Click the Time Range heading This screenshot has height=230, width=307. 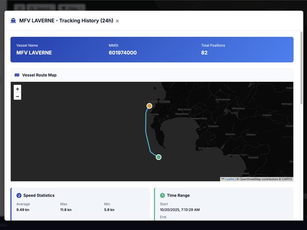178,195
